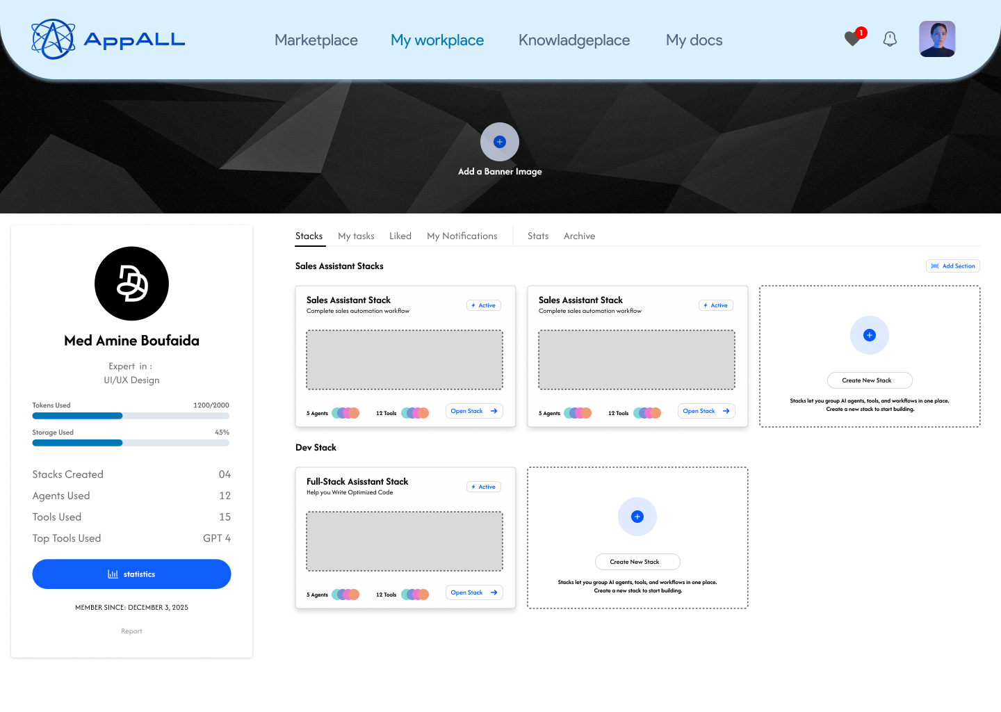Click the AppAll logo icon
The height and width of the screenshot is (712, 1001).
point(53,40)
